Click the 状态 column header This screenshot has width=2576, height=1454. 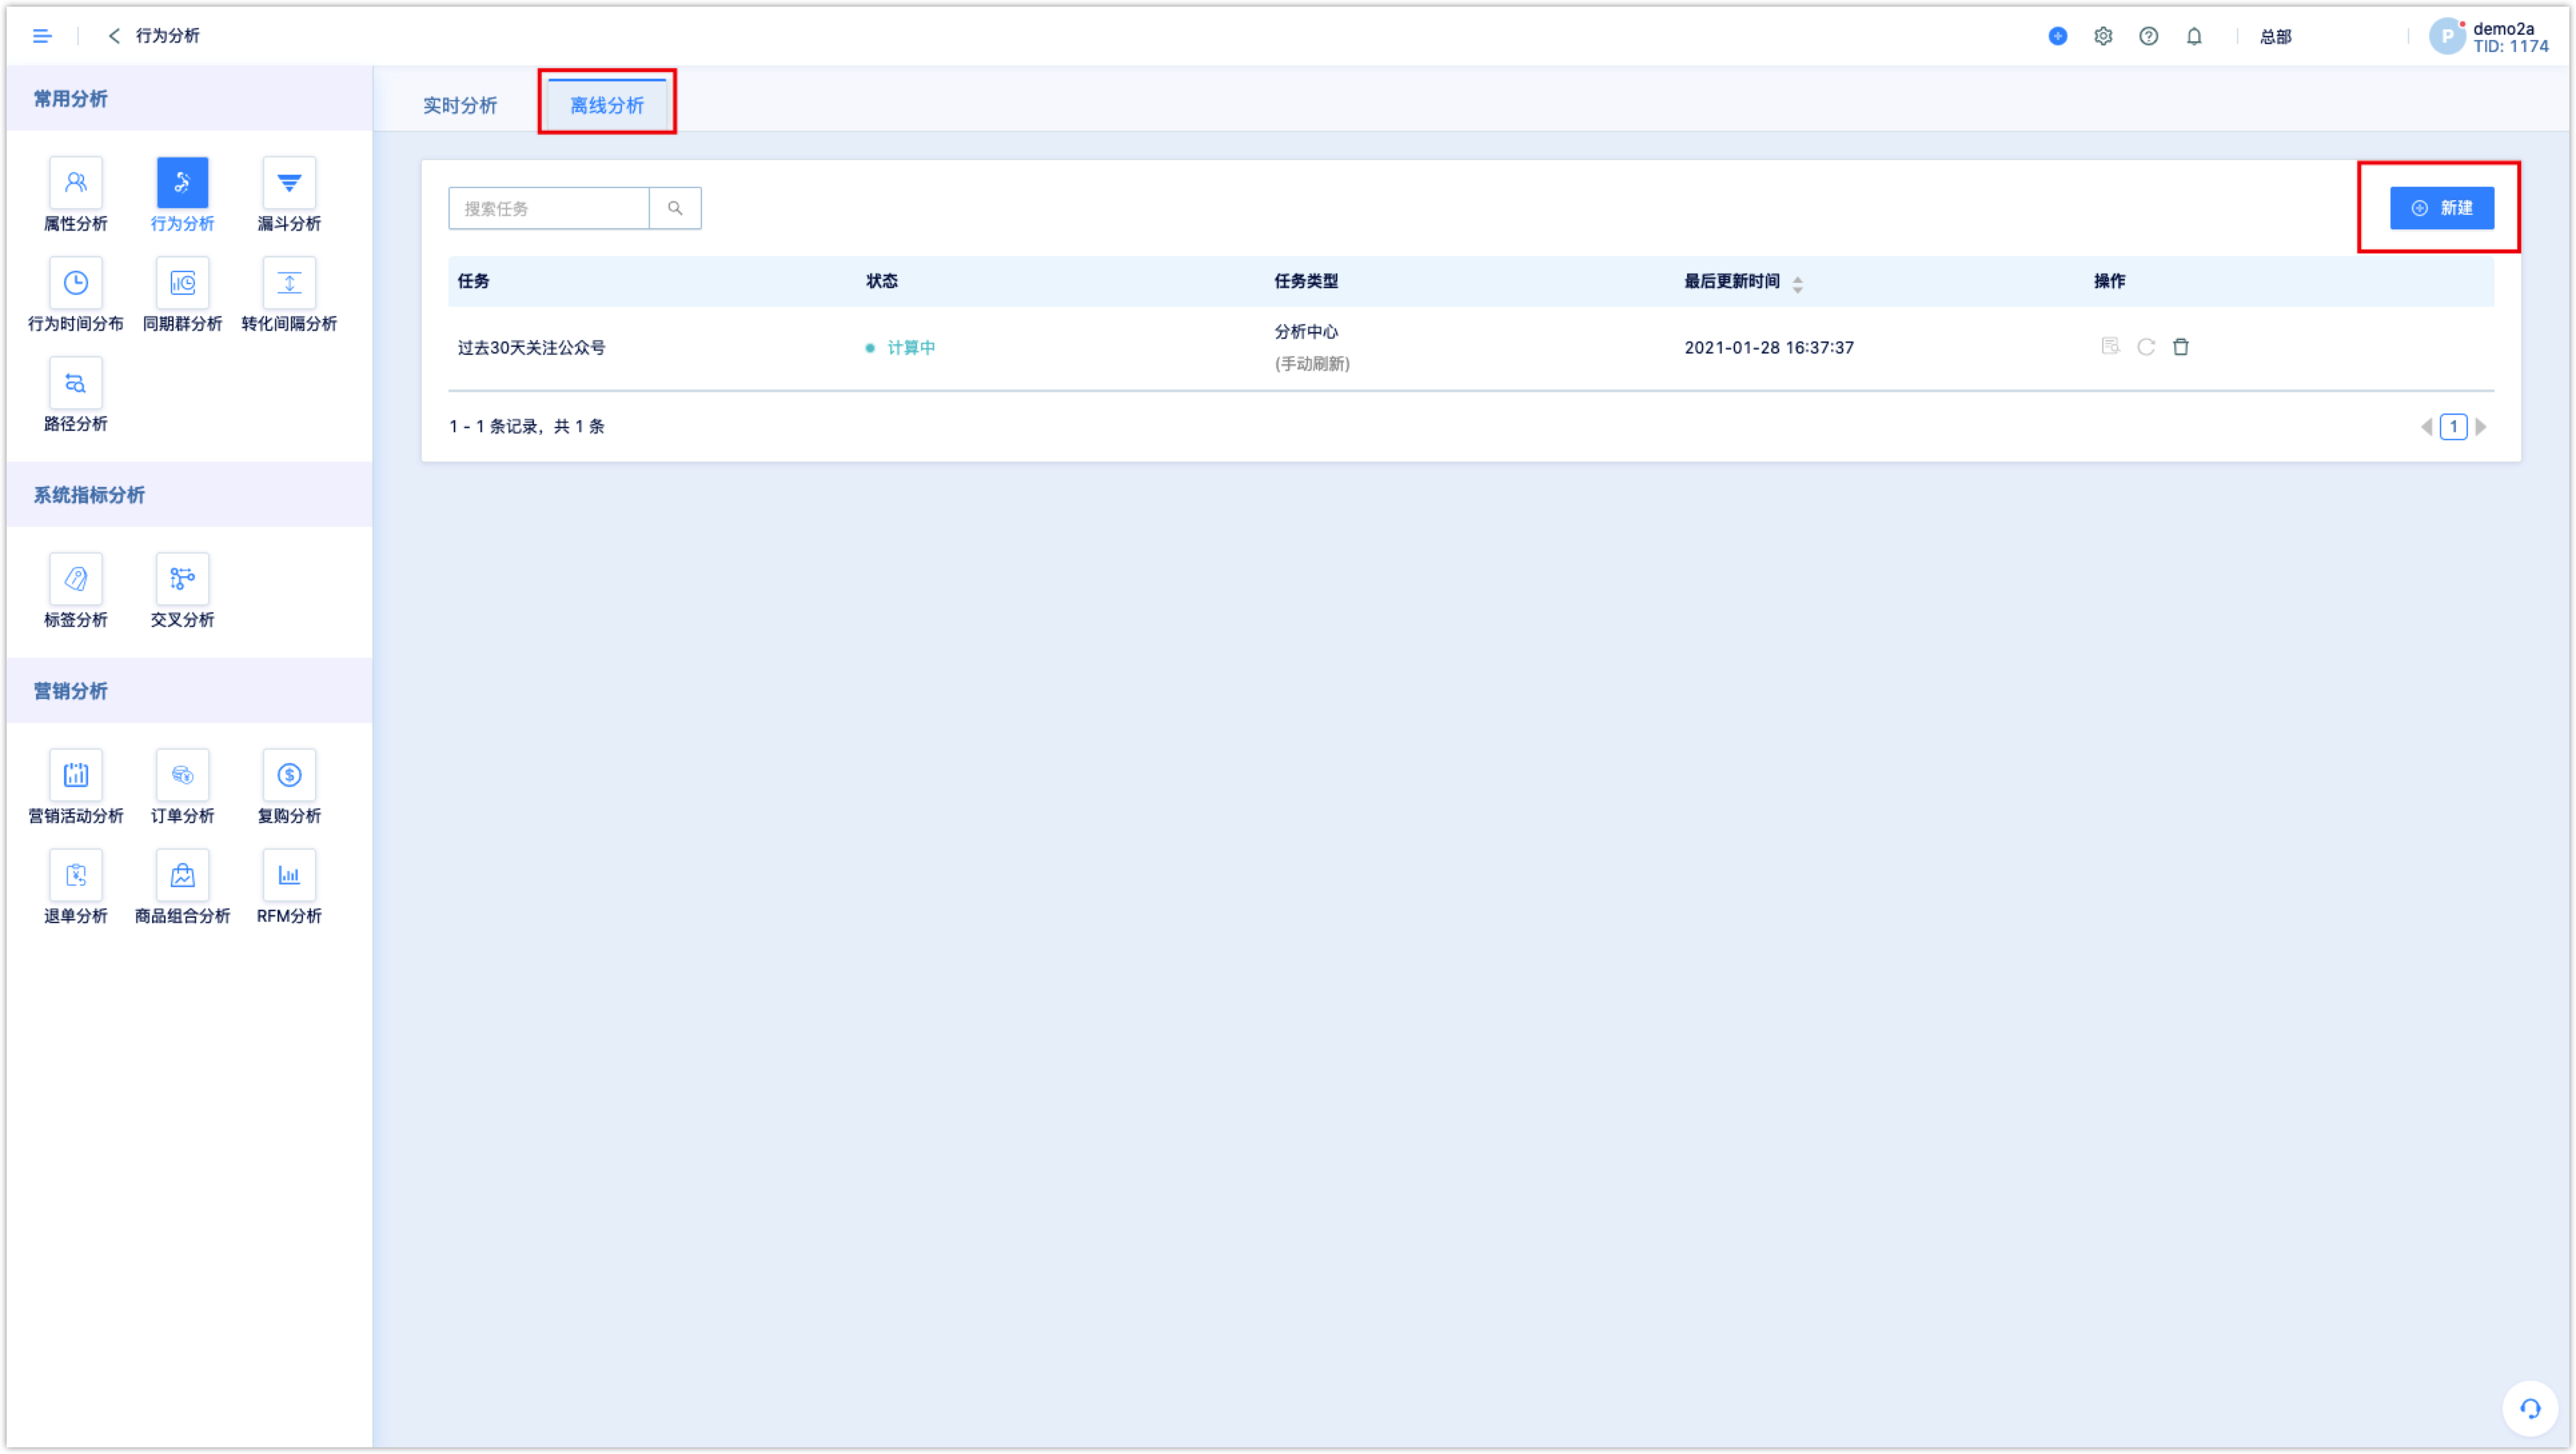click(881, 281)
